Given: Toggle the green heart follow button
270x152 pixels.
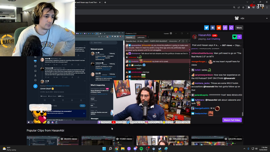Looking at the screenshot, I should point(235,37).
